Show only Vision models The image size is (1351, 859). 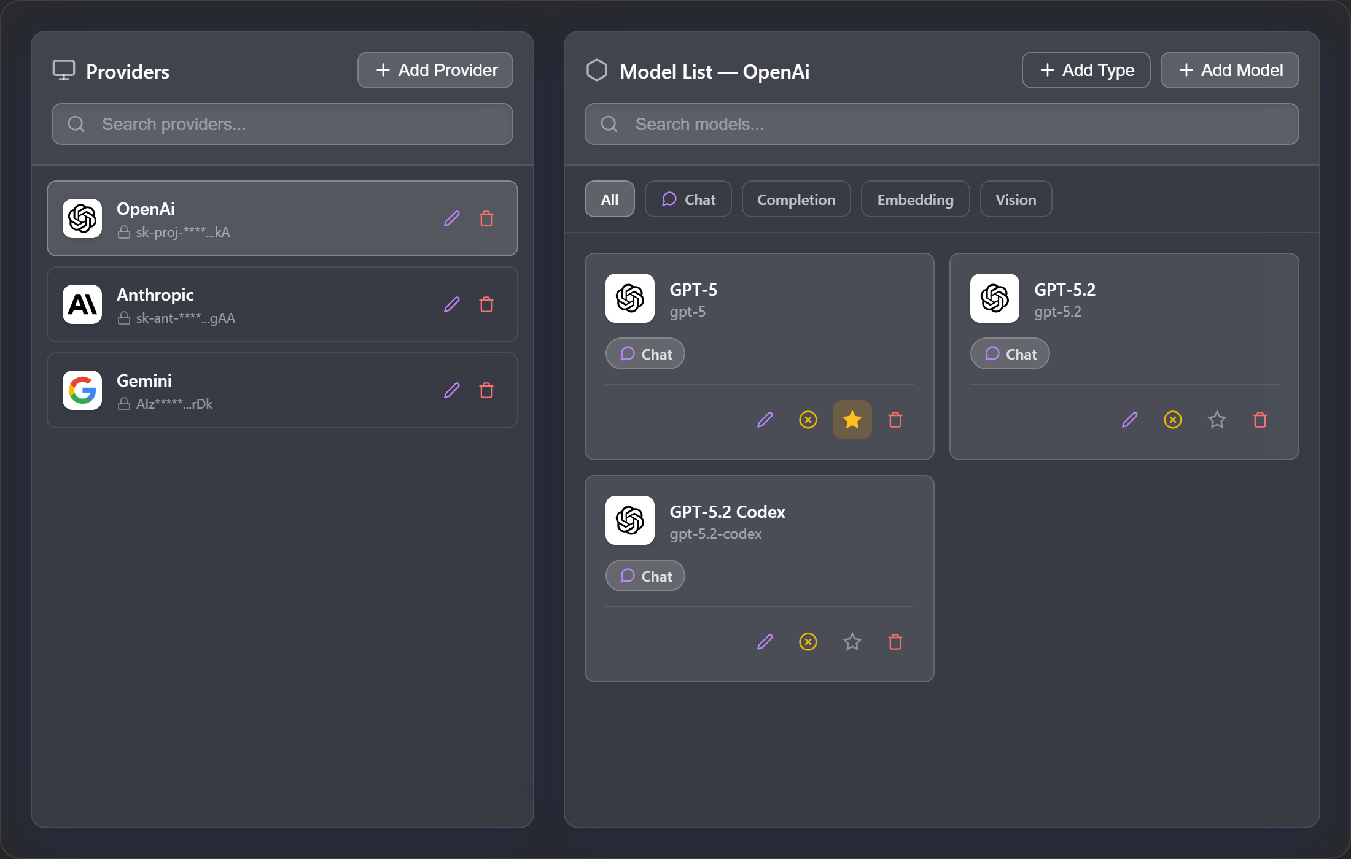(x=1016, y=199)
